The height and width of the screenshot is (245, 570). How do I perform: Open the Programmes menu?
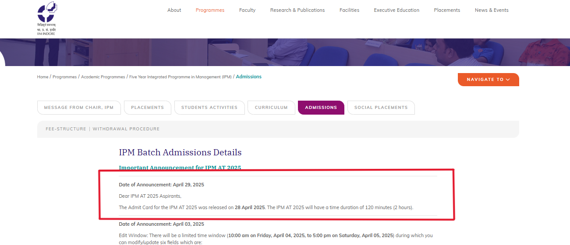[210, 10]
